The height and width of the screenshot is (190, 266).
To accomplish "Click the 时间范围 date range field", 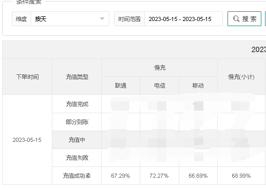I will (183, 19).
